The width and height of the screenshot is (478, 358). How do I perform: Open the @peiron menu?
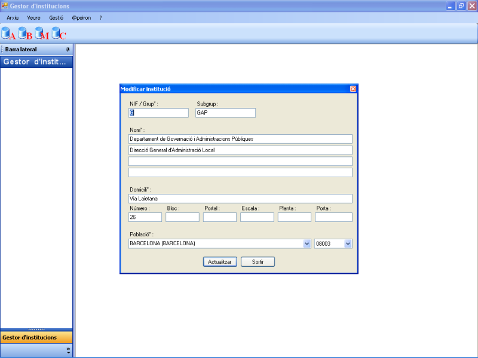81,18
